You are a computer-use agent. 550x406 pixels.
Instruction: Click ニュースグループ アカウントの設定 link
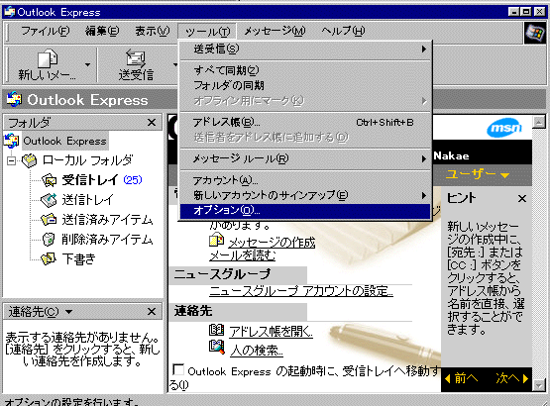pos(301,291)
